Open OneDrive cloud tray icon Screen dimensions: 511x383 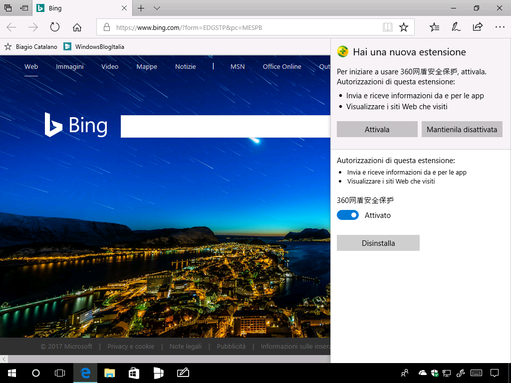(422, 373)
